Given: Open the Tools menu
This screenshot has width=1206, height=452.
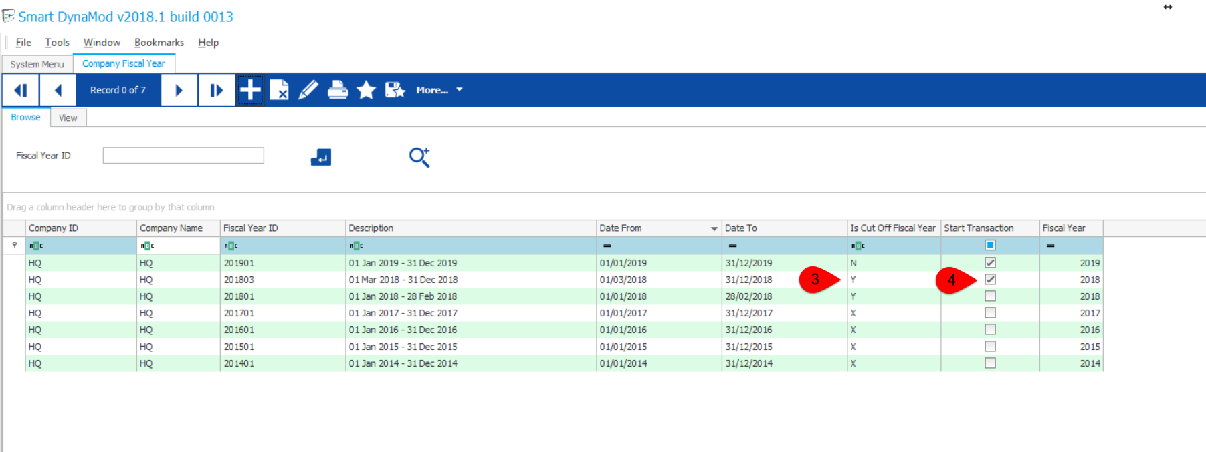Looking at the screenshot, I should tap(58, 43).
